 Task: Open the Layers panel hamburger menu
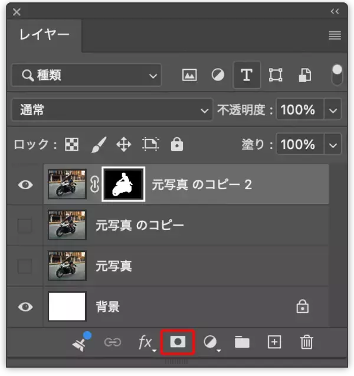point(335,35)
